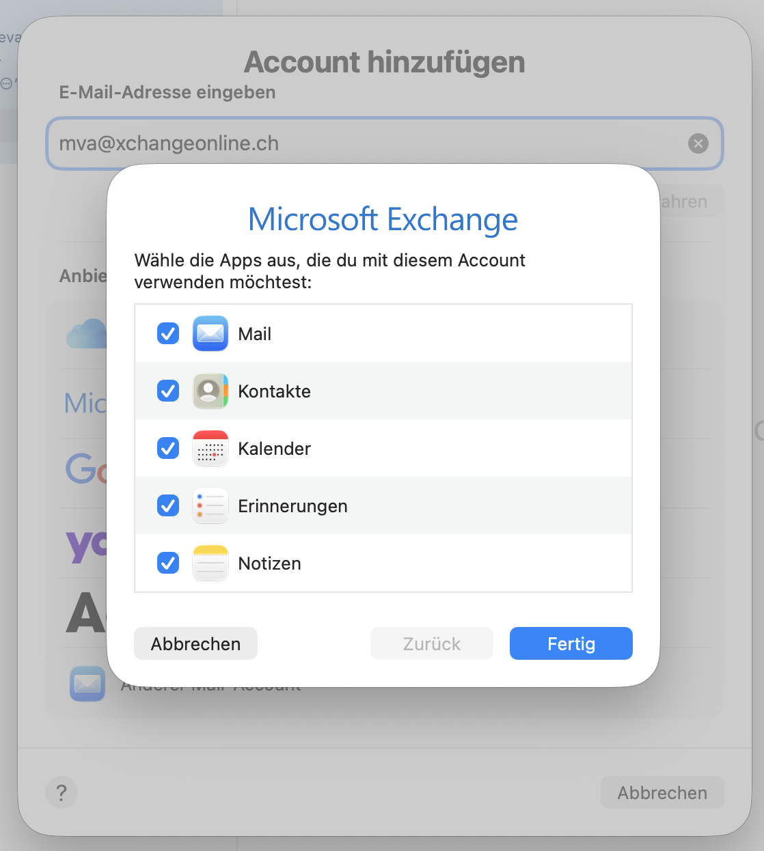Viewport: 764px width, 851px height.
Task: Click the Notizen app icon
Action: click(210, 563)
